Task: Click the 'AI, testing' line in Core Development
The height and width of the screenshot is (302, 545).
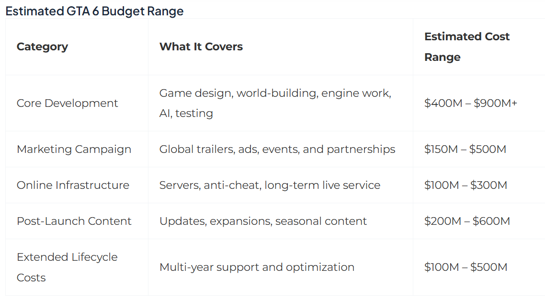Action: point(186,114)
